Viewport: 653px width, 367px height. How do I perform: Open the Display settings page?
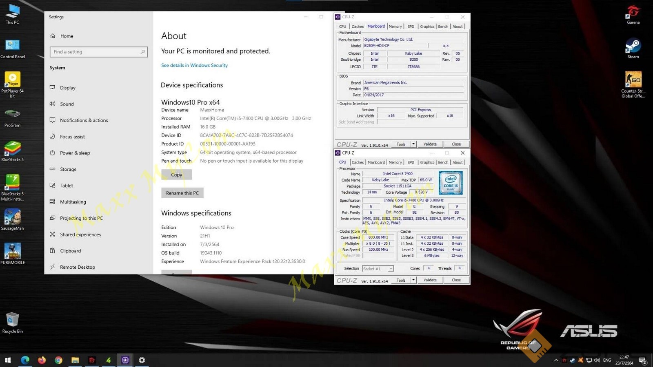[x=68, y=88]
